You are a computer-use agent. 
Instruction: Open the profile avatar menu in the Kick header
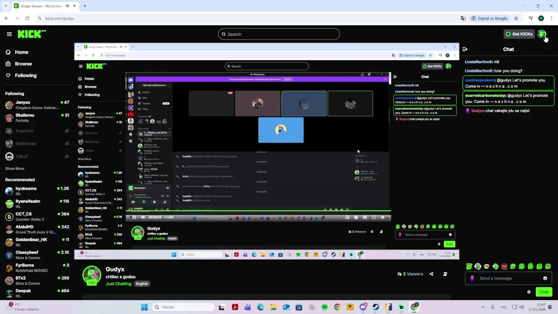coord(542,34)
